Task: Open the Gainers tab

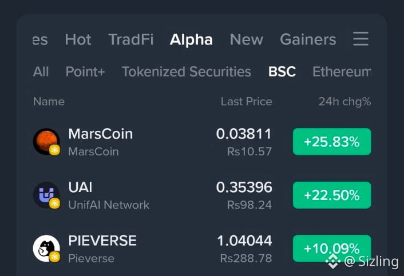Action: [x=308, y=39]
